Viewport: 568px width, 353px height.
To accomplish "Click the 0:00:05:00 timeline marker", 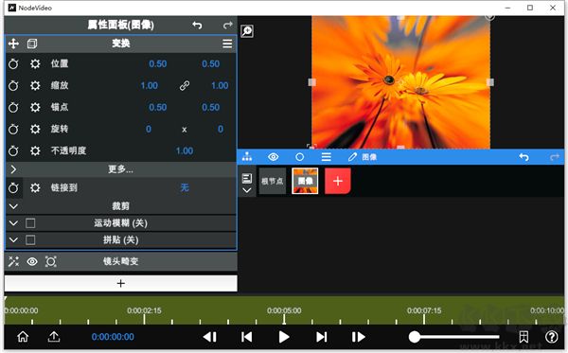I will click(284, 310).
